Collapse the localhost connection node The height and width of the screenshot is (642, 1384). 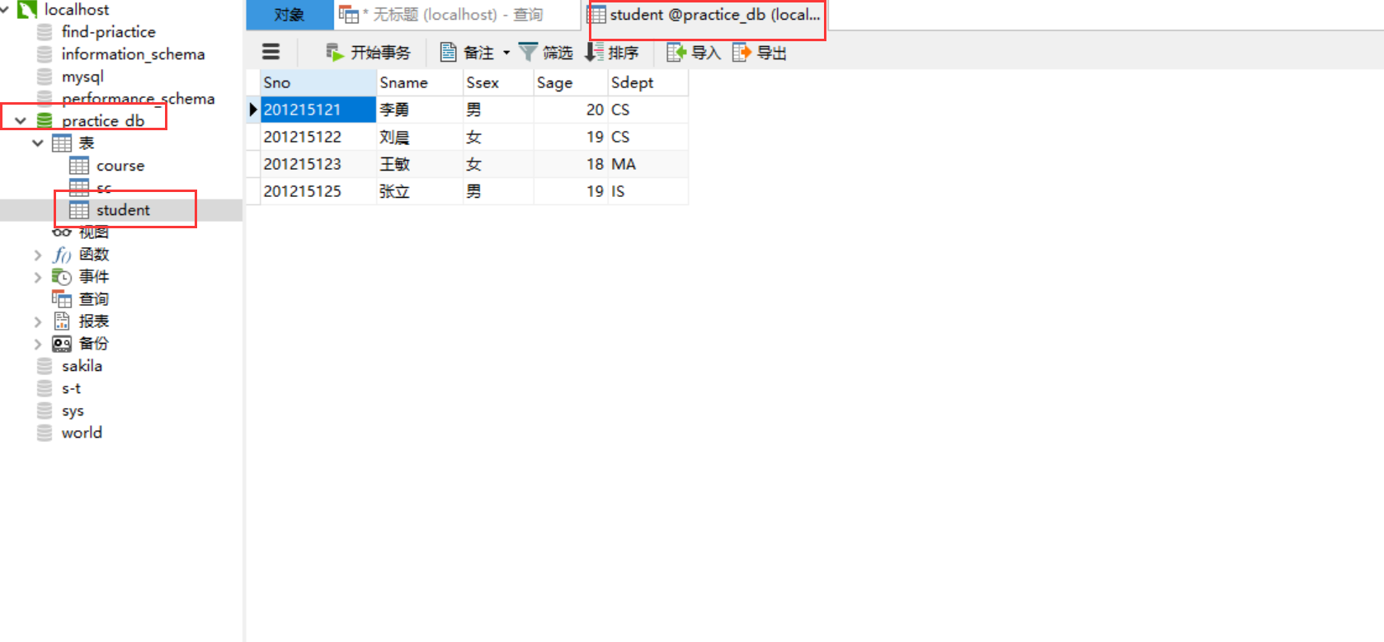(x=5, y=10)
